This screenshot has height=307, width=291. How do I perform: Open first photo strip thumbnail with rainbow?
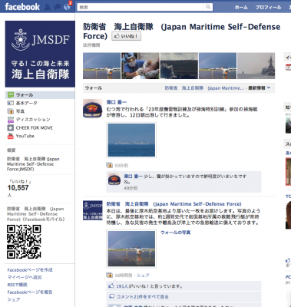click(x=101, y=66)
